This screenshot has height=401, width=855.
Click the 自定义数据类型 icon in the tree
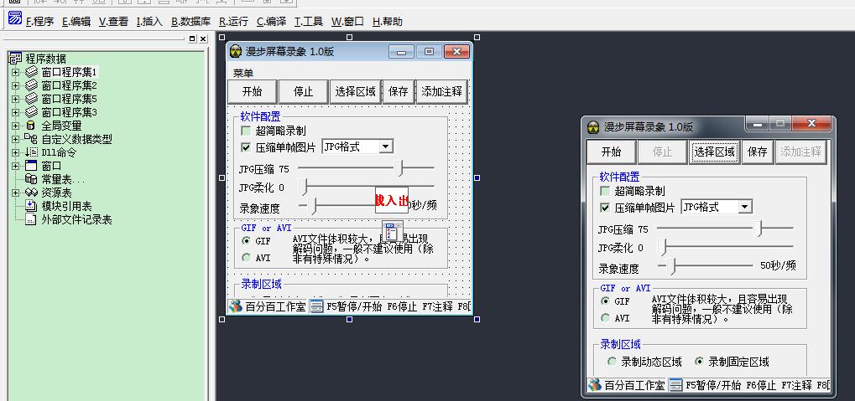pos(31,139)
